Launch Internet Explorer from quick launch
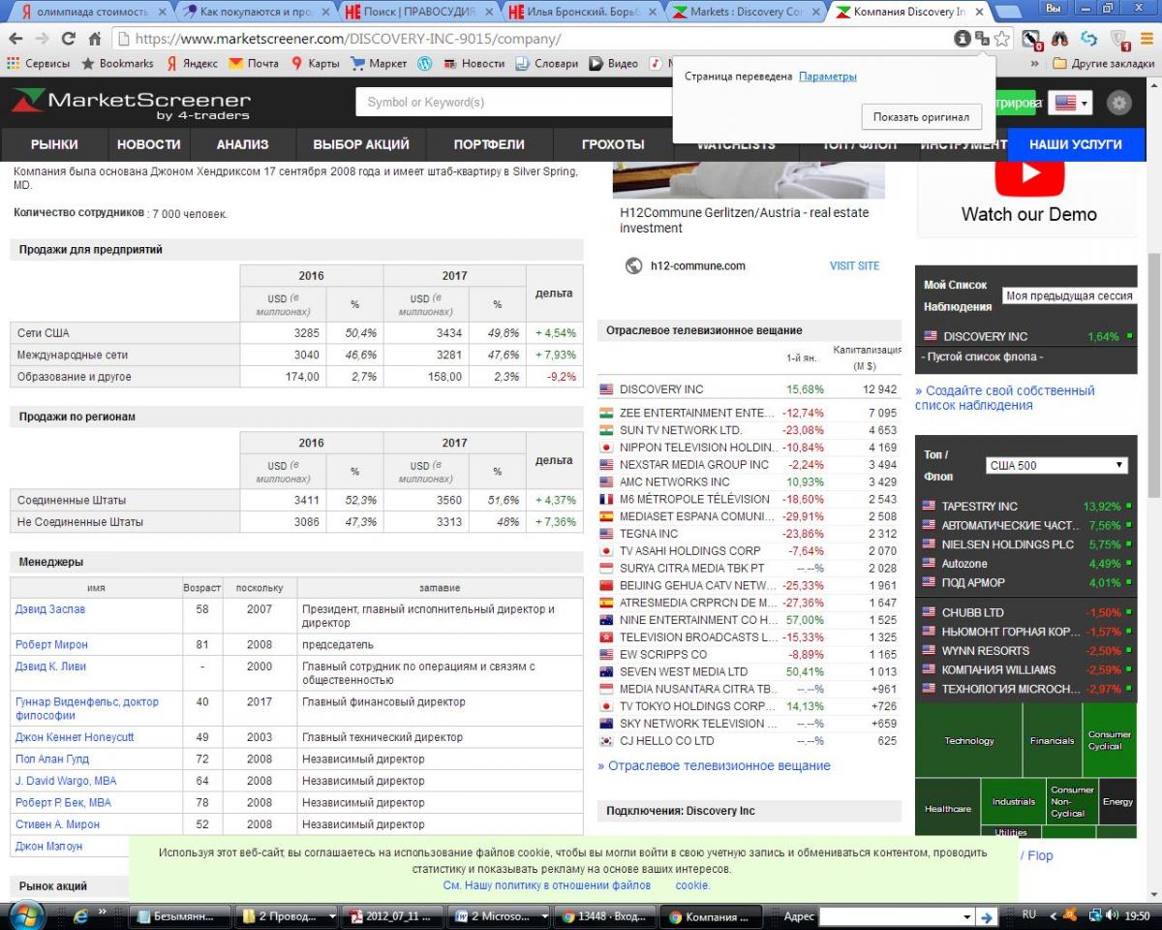 click(x=80, y=915)
